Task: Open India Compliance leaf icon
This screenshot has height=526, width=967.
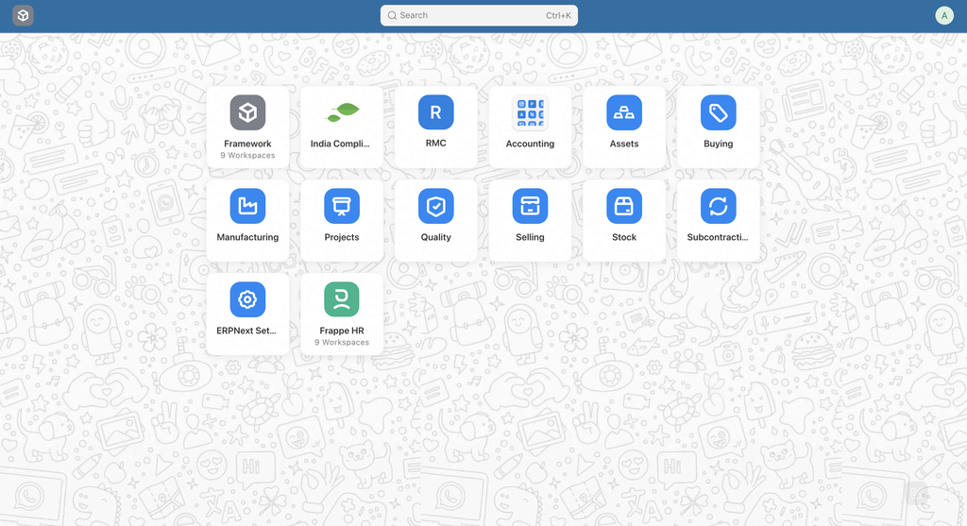Action: pyautogui.click(x=342, y=113)
